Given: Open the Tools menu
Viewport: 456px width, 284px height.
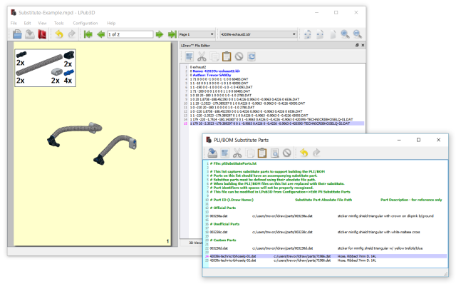Looking at the screenshot, I should (x=58, y=23).
